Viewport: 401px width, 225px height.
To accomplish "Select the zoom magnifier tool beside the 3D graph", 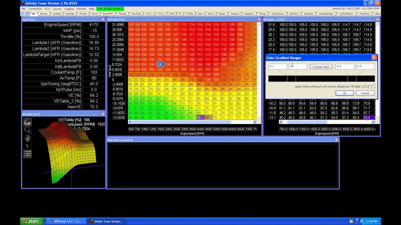I will [27, 130].
